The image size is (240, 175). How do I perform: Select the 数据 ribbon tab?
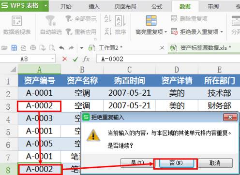click(x=185, y=6)
